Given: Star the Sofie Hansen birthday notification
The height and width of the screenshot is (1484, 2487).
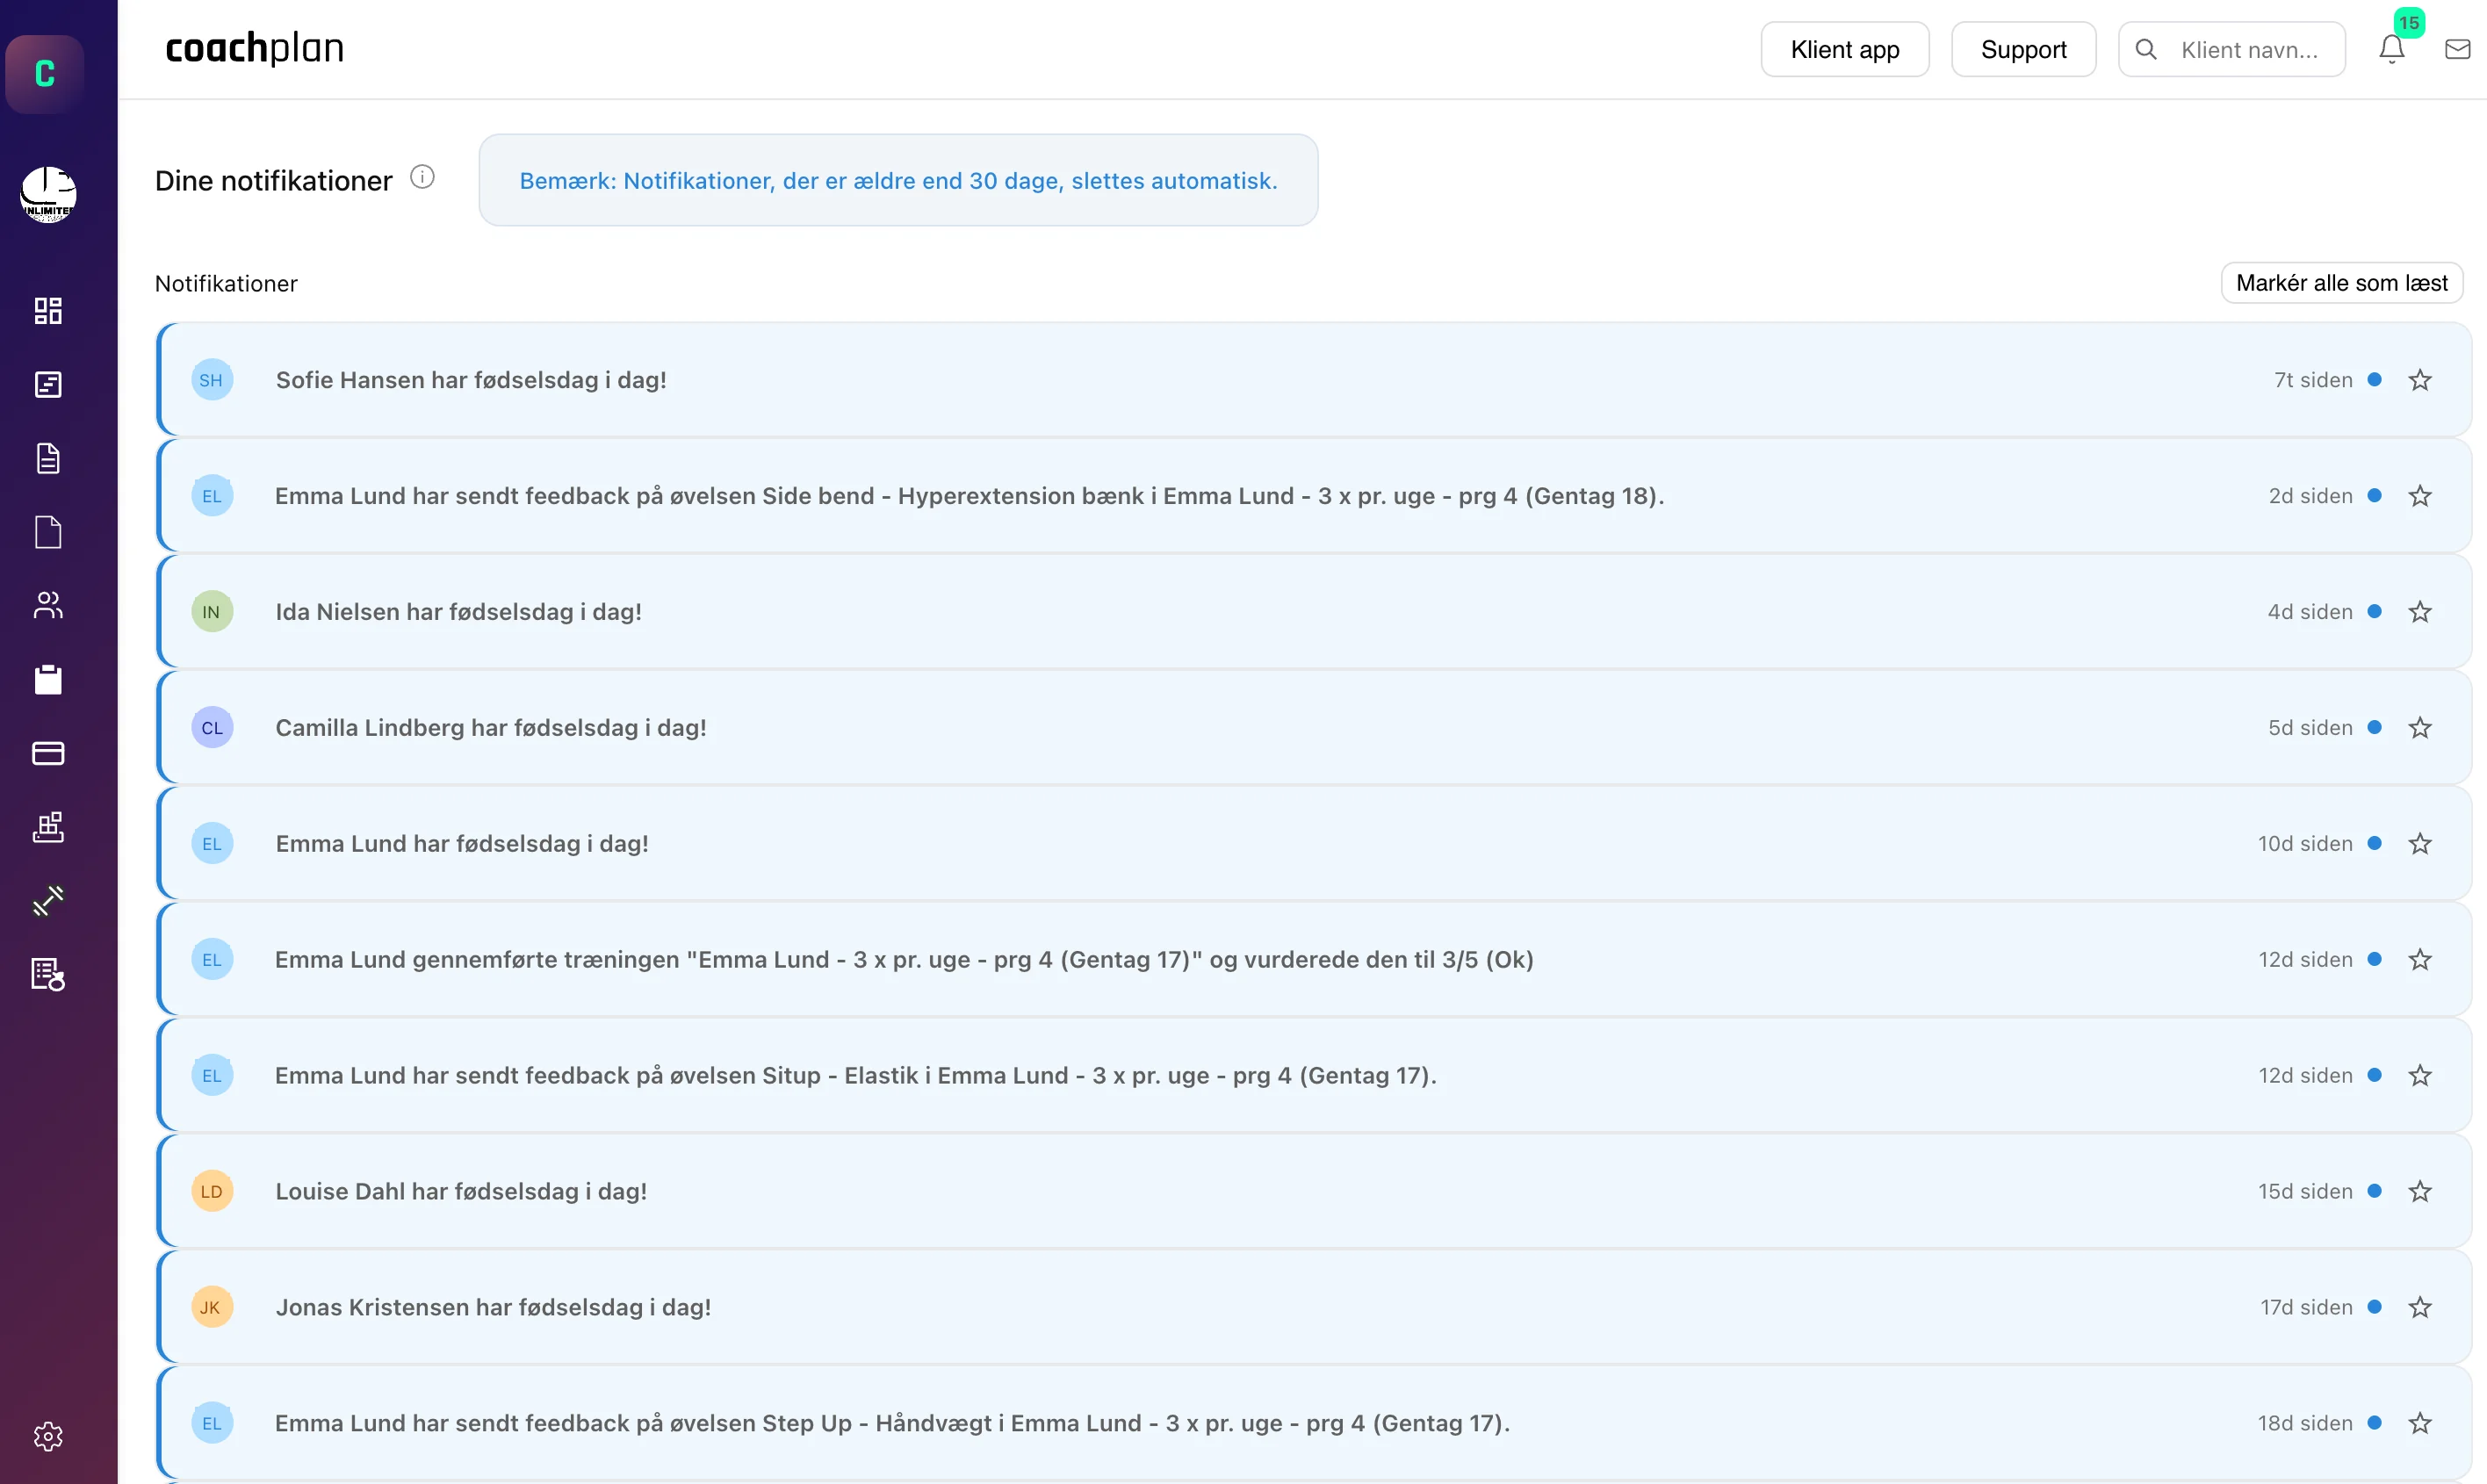Looking at the screenshot, I should coord(2420,380).
